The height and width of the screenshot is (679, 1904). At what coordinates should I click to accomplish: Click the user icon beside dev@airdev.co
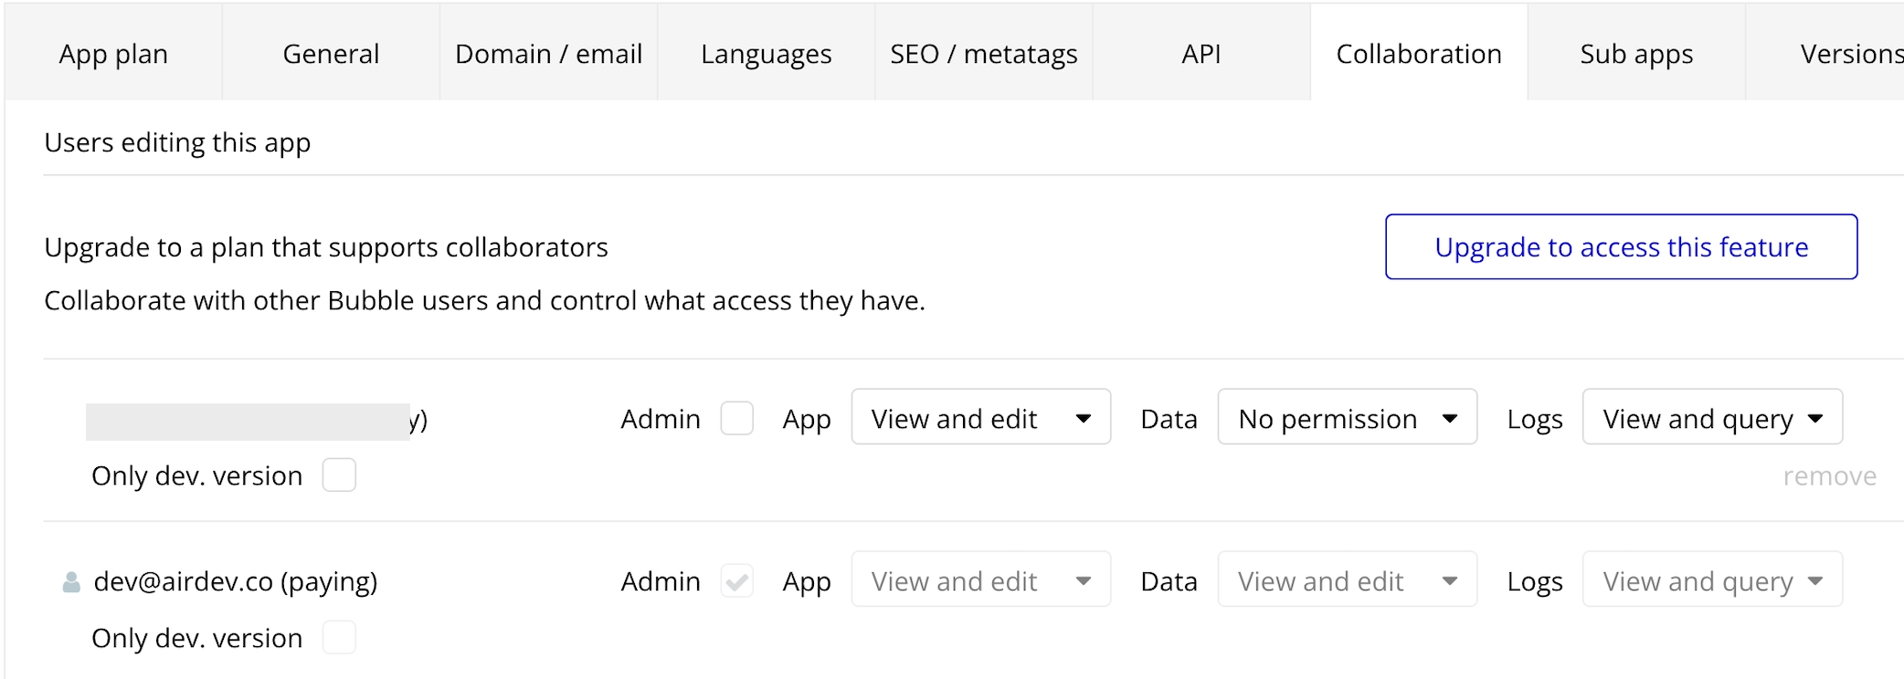pyautogui.click(x=70, y=582)
